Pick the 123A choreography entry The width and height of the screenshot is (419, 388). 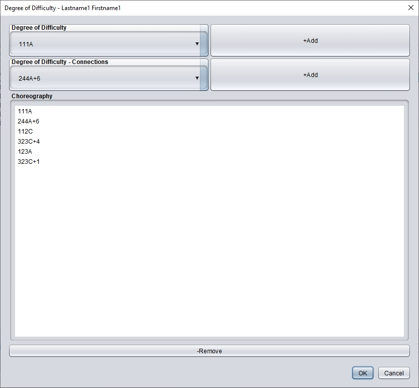coord(25,152)
